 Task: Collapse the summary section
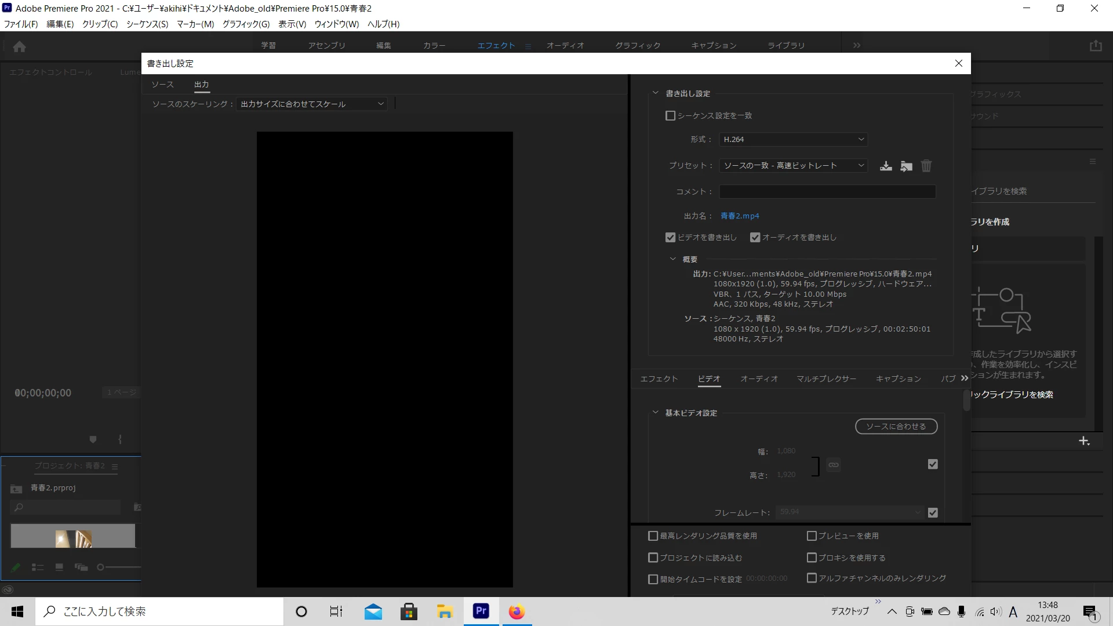tap(672, 259)
